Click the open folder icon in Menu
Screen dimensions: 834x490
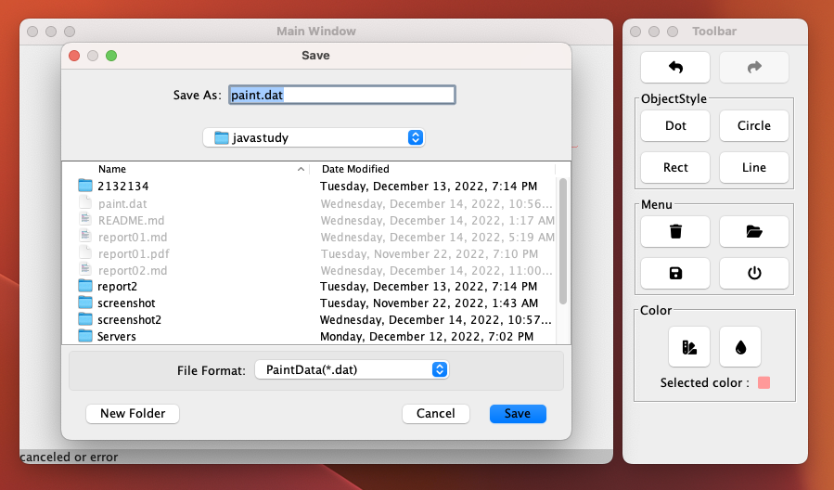[753, 231]
